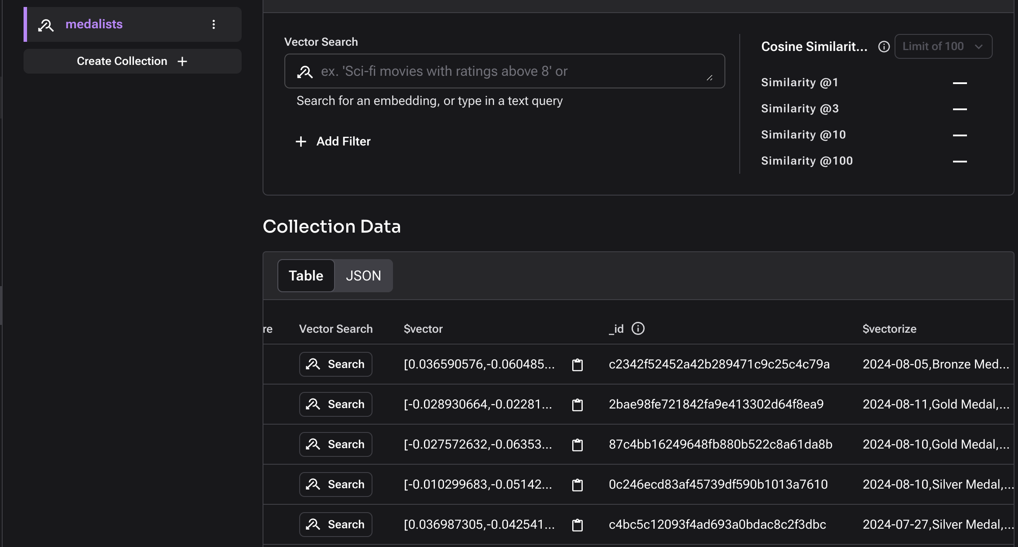Click the medalists collection icon in sidebar
1018x547 pixels.
click(x=46, y=24)
